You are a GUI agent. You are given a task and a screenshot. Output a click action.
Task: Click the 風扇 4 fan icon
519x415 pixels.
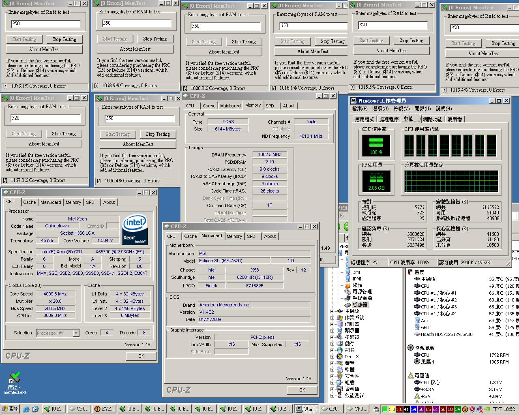coord(417,362)
